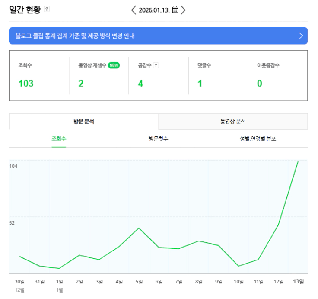Viewport: 318px width, 299px height.
Task: Click the help icon next to 공감수
Action: pos(156,65)
